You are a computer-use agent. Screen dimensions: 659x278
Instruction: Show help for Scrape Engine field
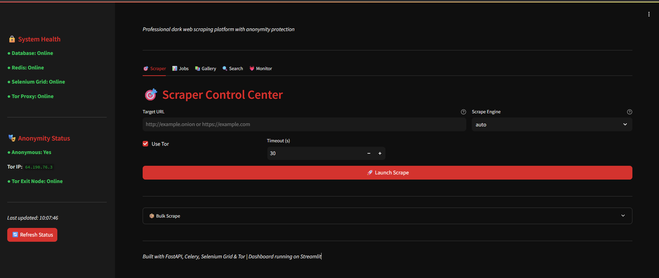(630, 112)
